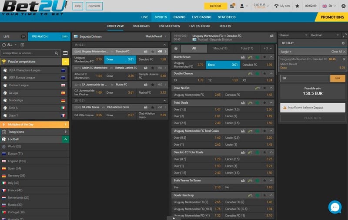Viewport: 348px width, 220px height.
Task: Toggle Draw 3.01 in Match Result market
Action: pos(223,65)
